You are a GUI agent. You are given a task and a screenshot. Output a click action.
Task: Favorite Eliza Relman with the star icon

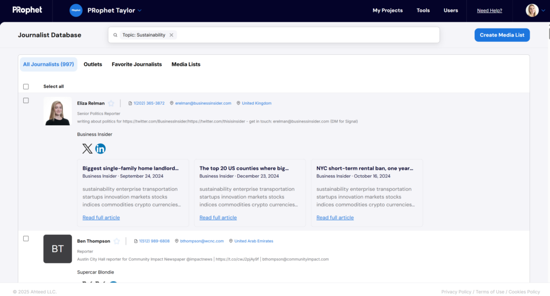click(111, 103)
